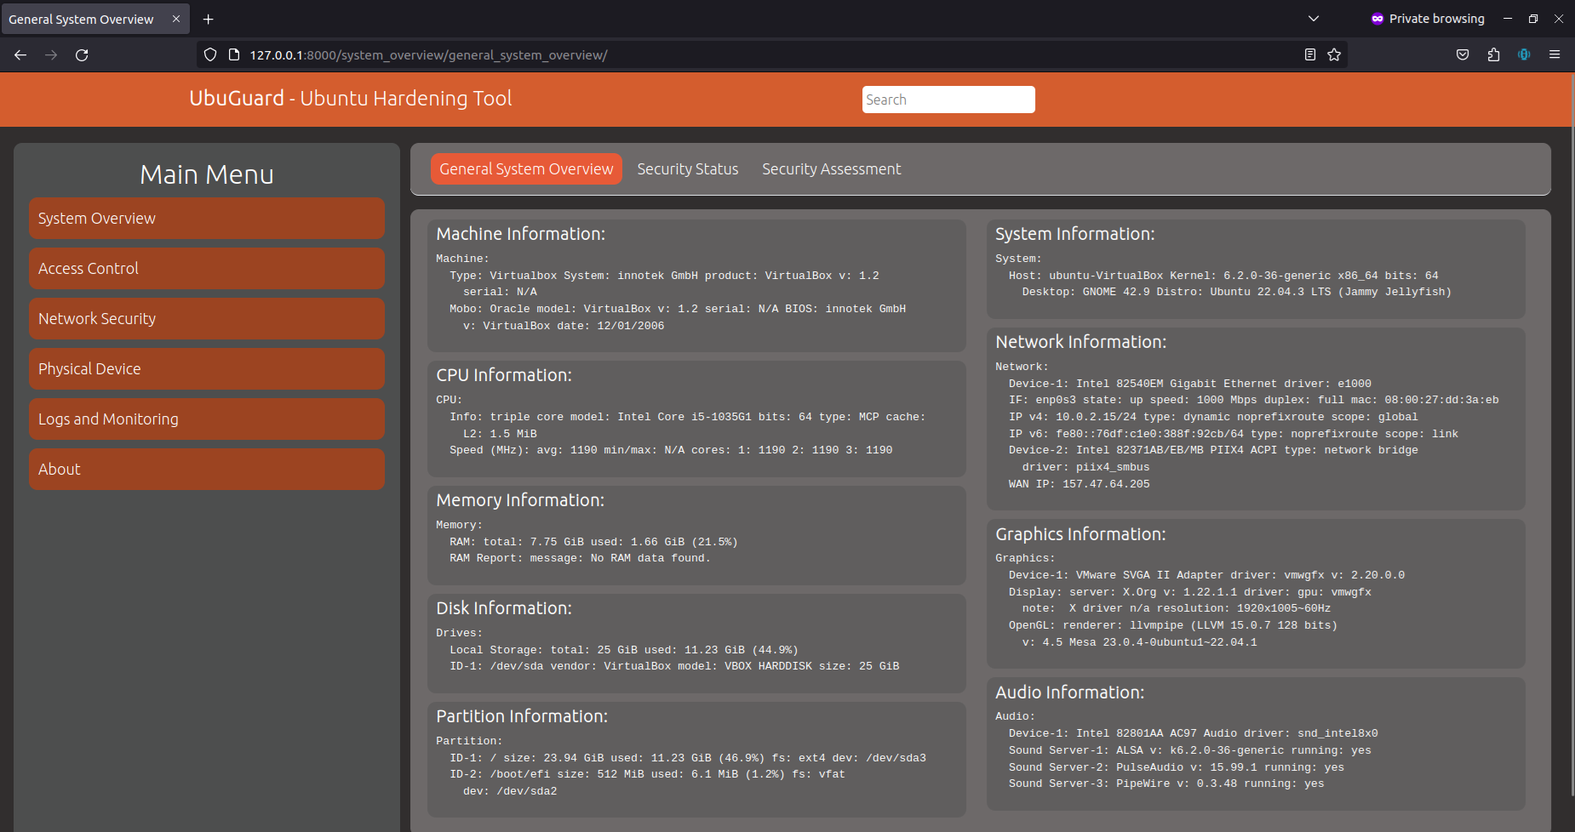The width and height of the screenshot is (1575, 832).
Task: Click the page vertical scrollbar
Action: point(1571,434)
